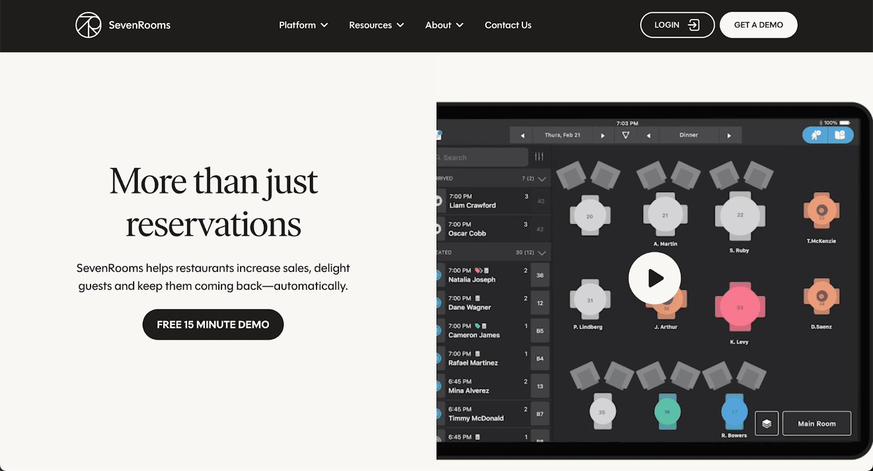
Task: Select the Dinner shift label
Action: pyautogui.click(x=689, y=135)
